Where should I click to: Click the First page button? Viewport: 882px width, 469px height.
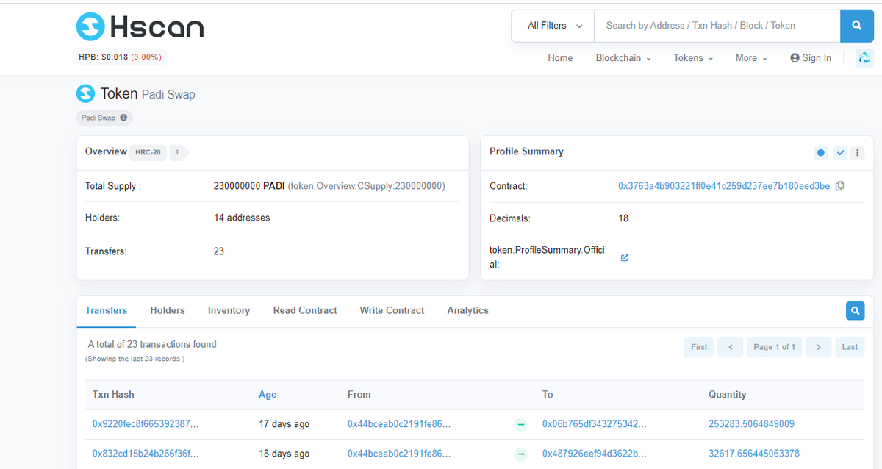699,347
